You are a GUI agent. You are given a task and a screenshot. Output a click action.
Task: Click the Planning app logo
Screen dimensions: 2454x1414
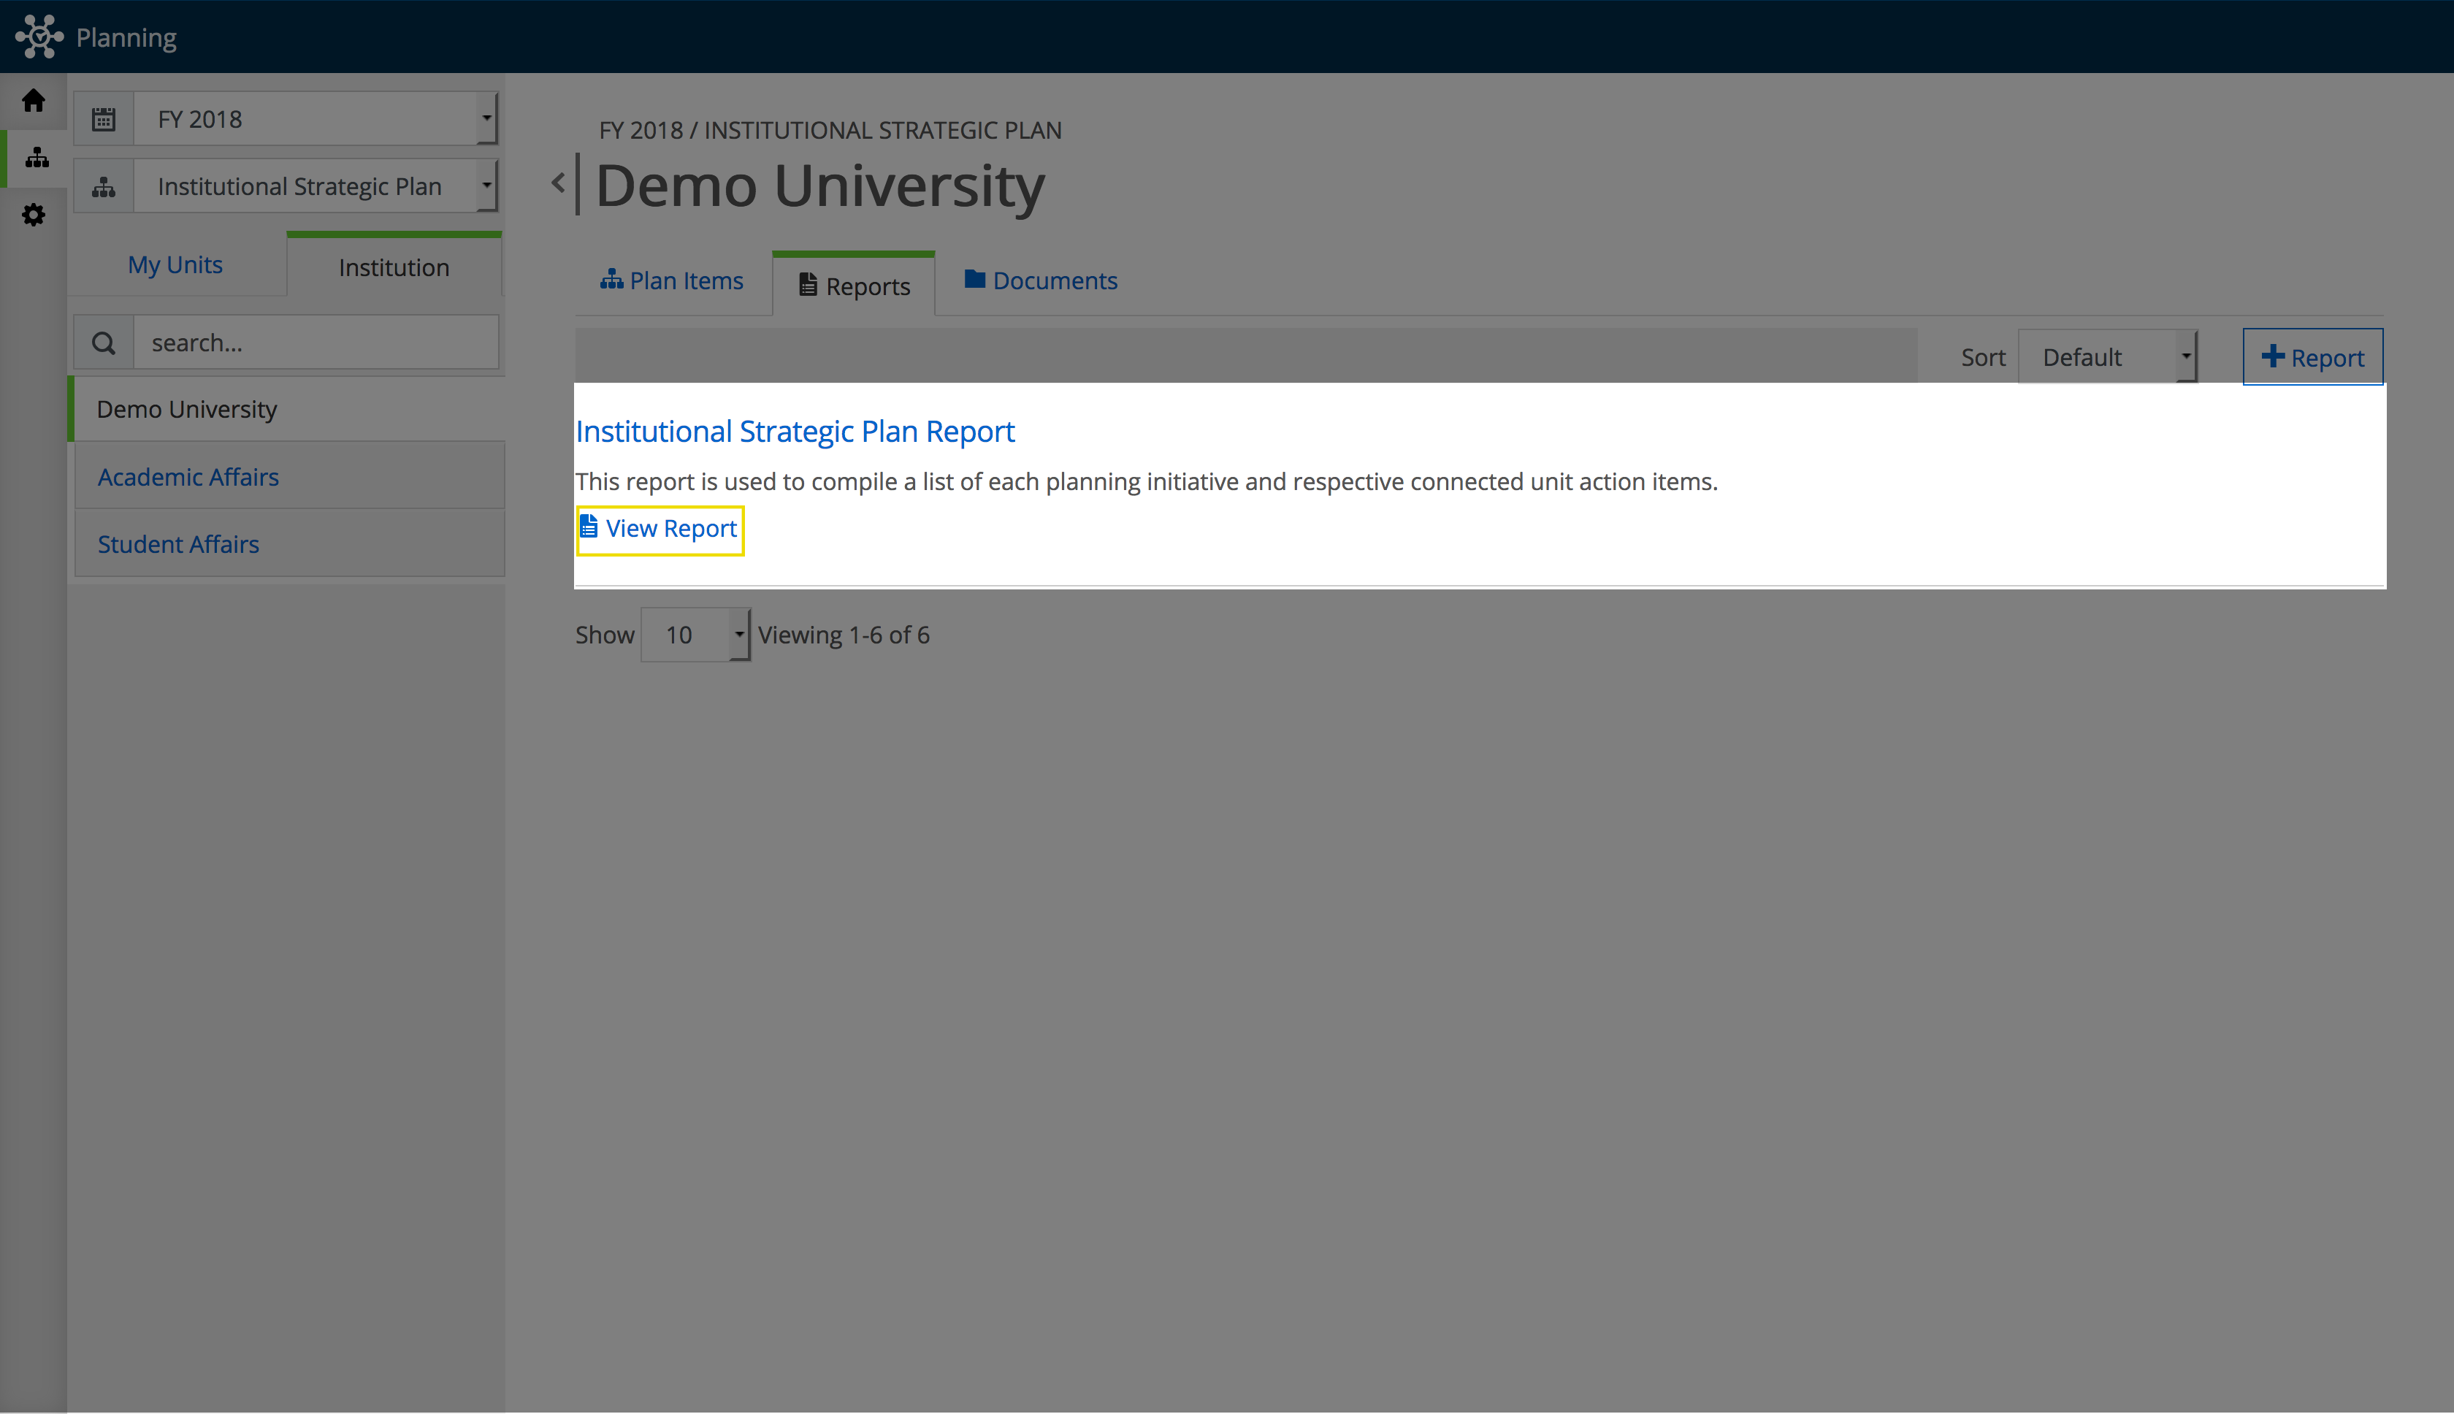click(39, 37)
